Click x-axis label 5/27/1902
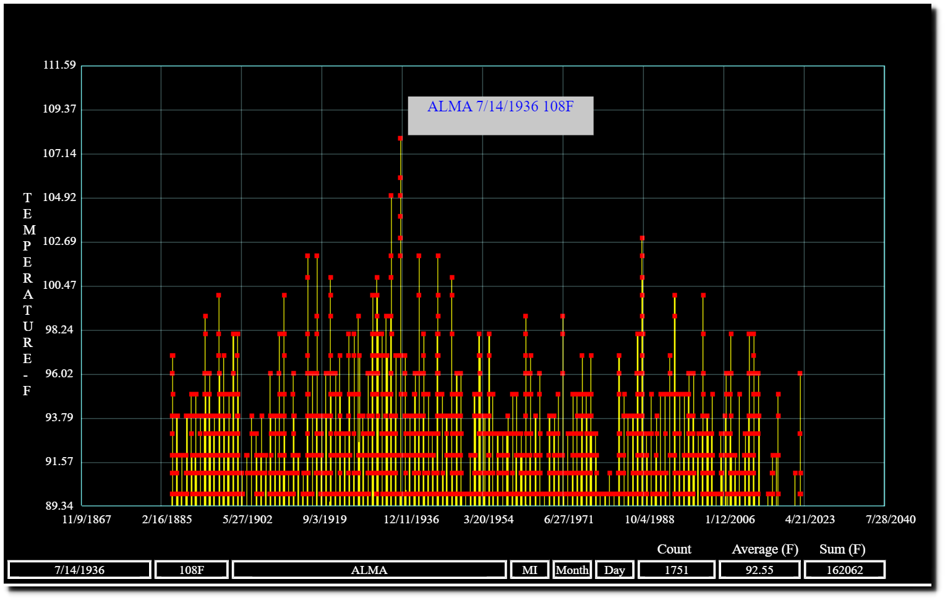 [247, 520]
